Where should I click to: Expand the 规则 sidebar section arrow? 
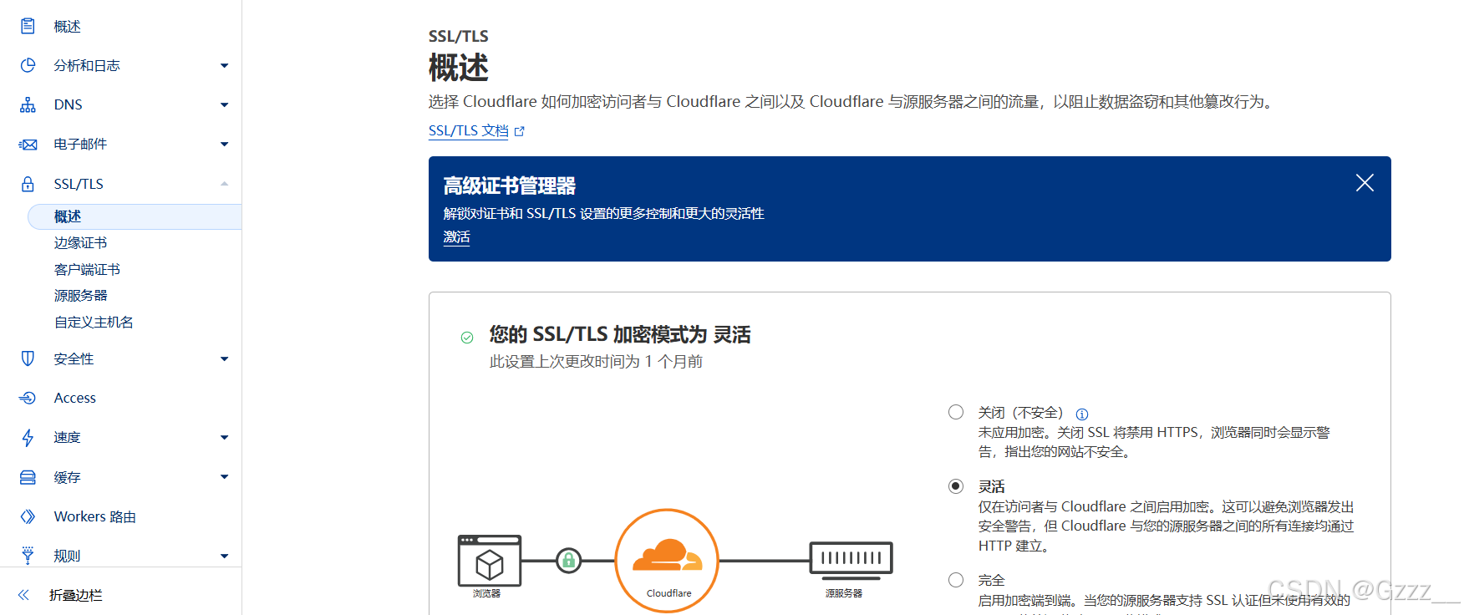pos(224,557)
